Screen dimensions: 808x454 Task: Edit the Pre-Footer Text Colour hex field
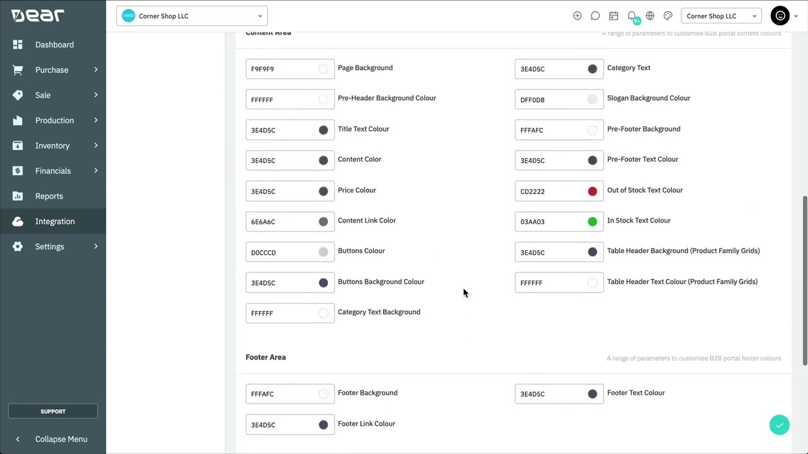coord(559,160)
